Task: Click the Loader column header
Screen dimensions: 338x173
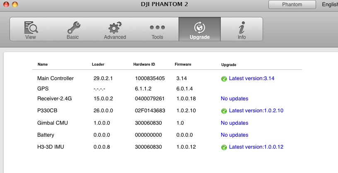Action: point(98,64)
